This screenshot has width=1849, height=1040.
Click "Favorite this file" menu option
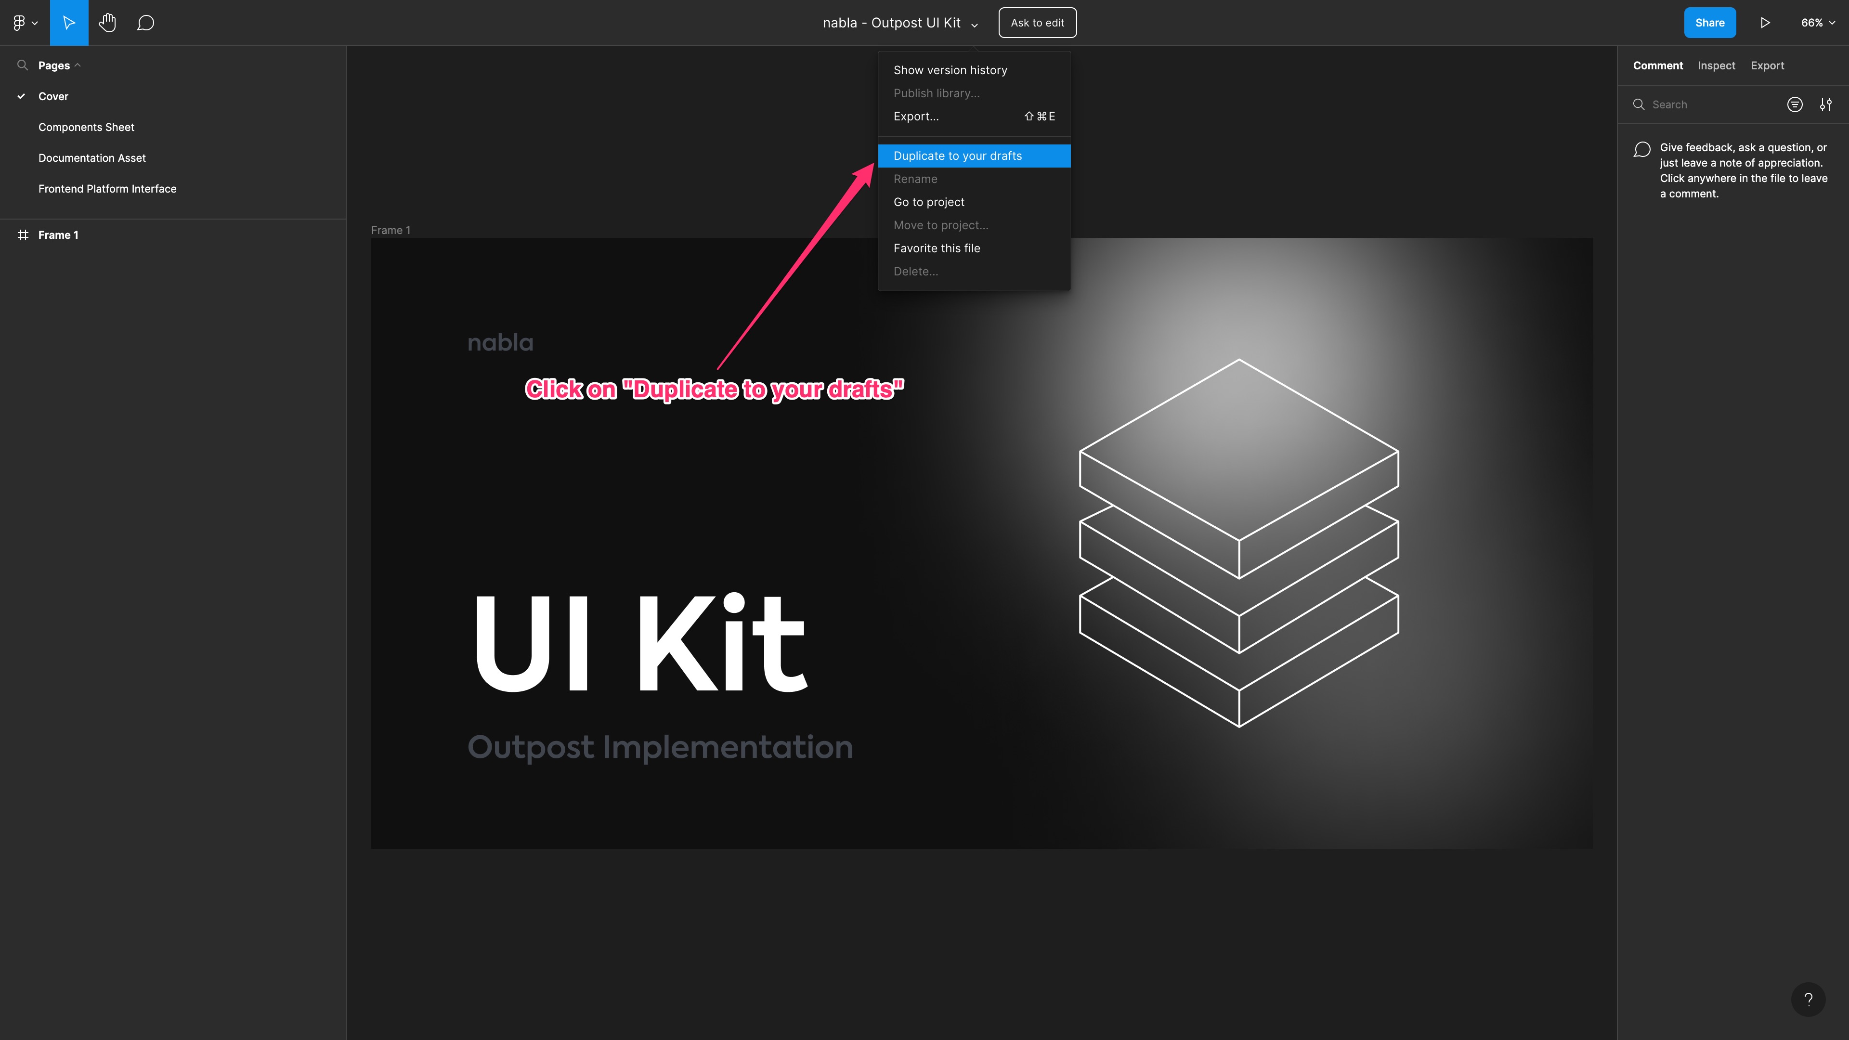pyautogui.click(x=937, y=247)
